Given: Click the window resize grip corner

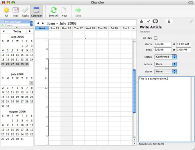Looking at the screenshot, I should [193, 148].
